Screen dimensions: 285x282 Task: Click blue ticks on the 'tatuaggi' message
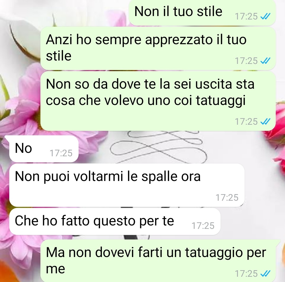(x=265, y=122)
